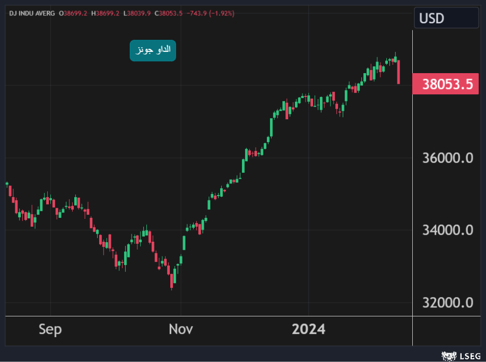Click the close value C38053.5

point(169,13)
